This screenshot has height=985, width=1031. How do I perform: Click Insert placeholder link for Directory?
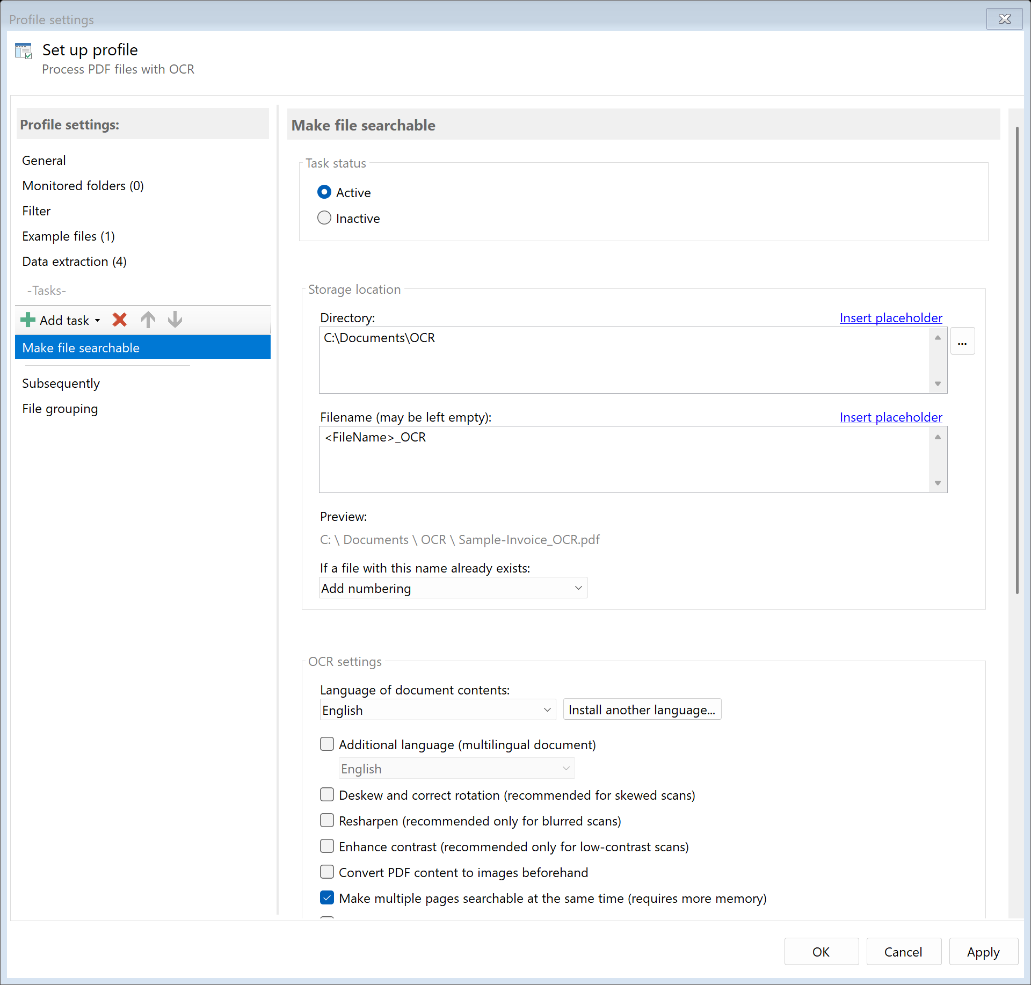(890, 318)
